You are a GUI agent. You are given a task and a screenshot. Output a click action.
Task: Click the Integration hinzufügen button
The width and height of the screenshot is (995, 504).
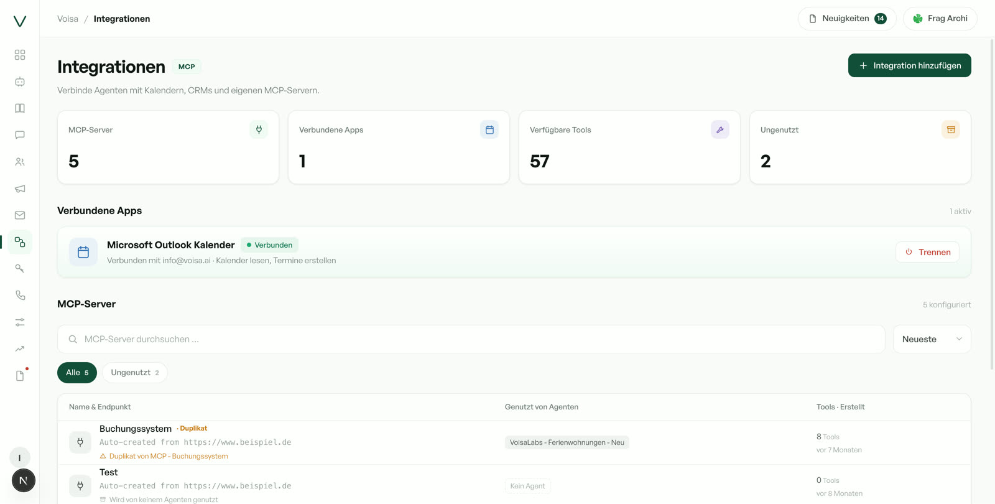pyautogui.click(x=909, y=65)
